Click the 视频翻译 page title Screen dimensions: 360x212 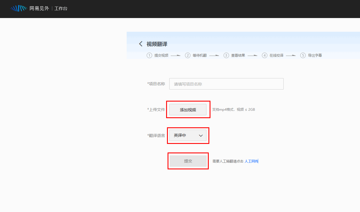[157, 44]
